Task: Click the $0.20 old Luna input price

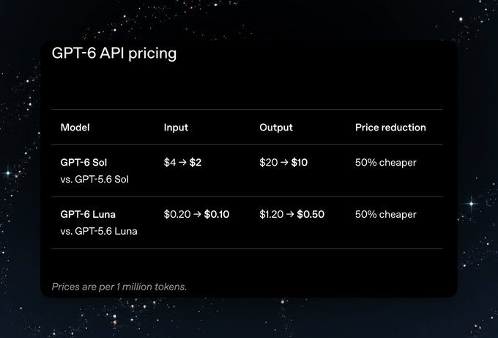Action: coord(177,214)
